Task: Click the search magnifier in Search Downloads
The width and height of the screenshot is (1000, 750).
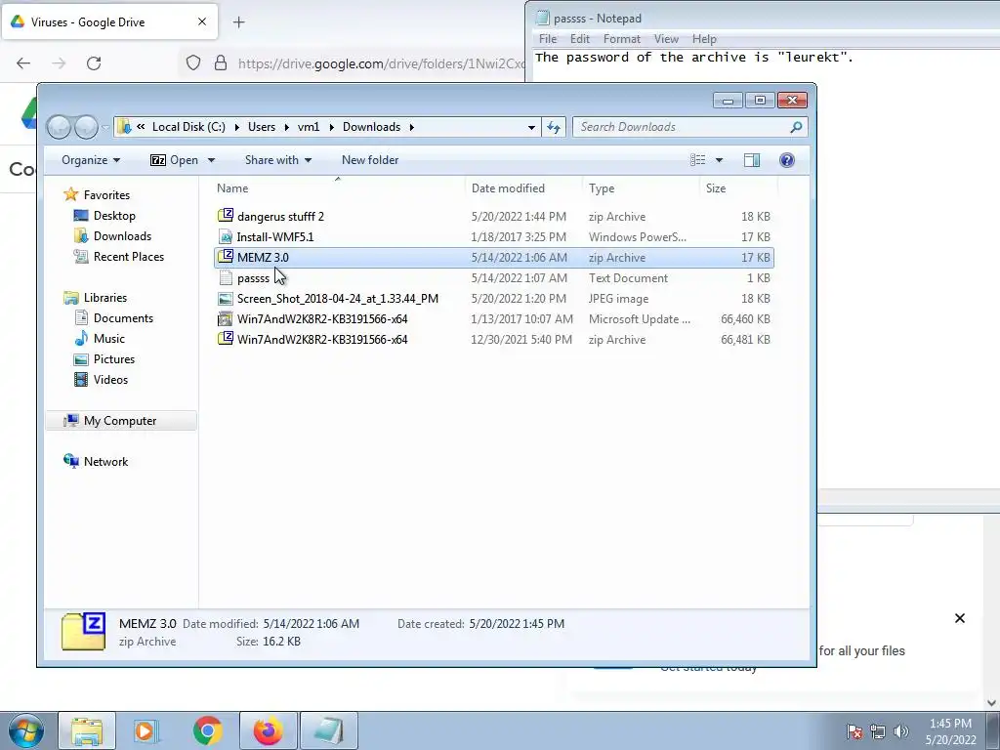Action: [x=795, y=127]
